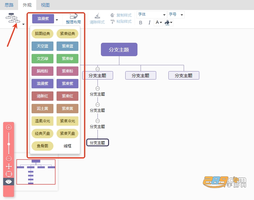The height and width of the screenshot is (200, 254).
Task: Toggle italic formatting I
Action: pos(149,22)
